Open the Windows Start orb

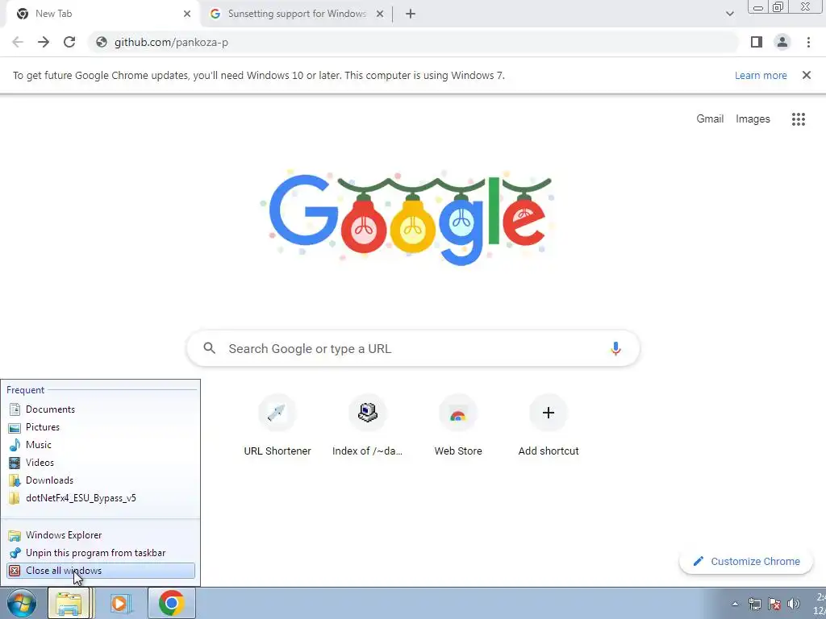point(22,603)
